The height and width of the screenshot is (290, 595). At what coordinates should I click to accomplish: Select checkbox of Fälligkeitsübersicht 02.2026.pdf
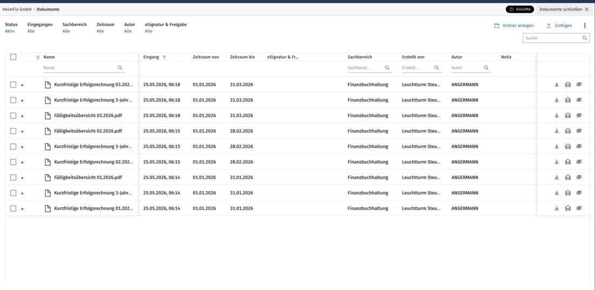pos(14,131)
